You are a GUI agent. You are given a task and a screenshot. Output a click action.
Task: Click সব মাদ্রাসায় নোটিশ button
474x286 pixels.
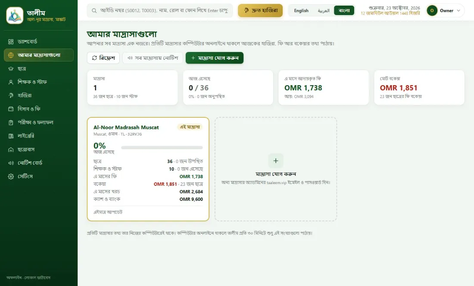click(153, 58)
